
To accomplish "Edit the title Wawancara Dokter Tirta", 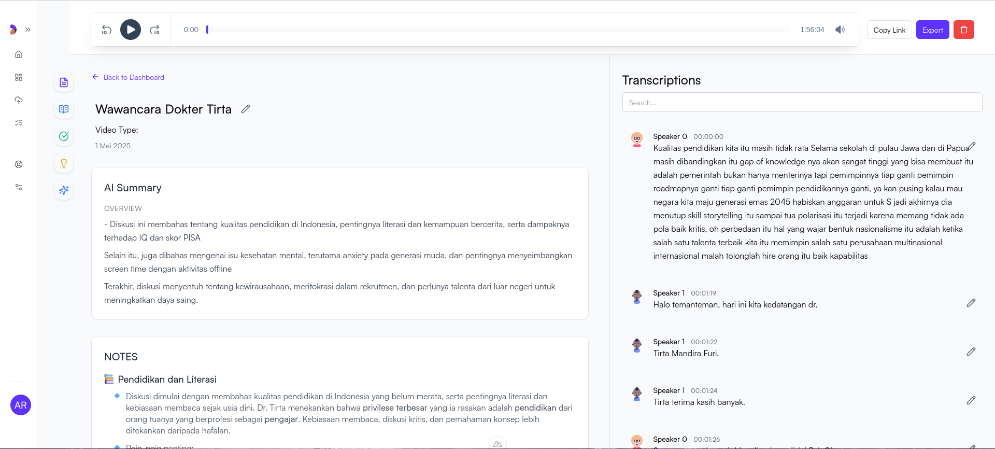I will [246, 109].
